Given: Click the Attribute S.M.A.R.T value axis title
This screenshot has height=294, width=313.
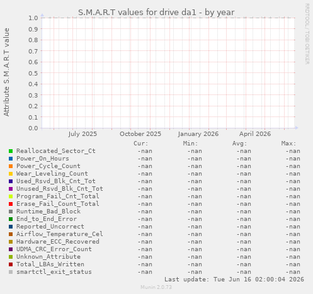Looking at the screenshot, I should (x=6, y=72).
